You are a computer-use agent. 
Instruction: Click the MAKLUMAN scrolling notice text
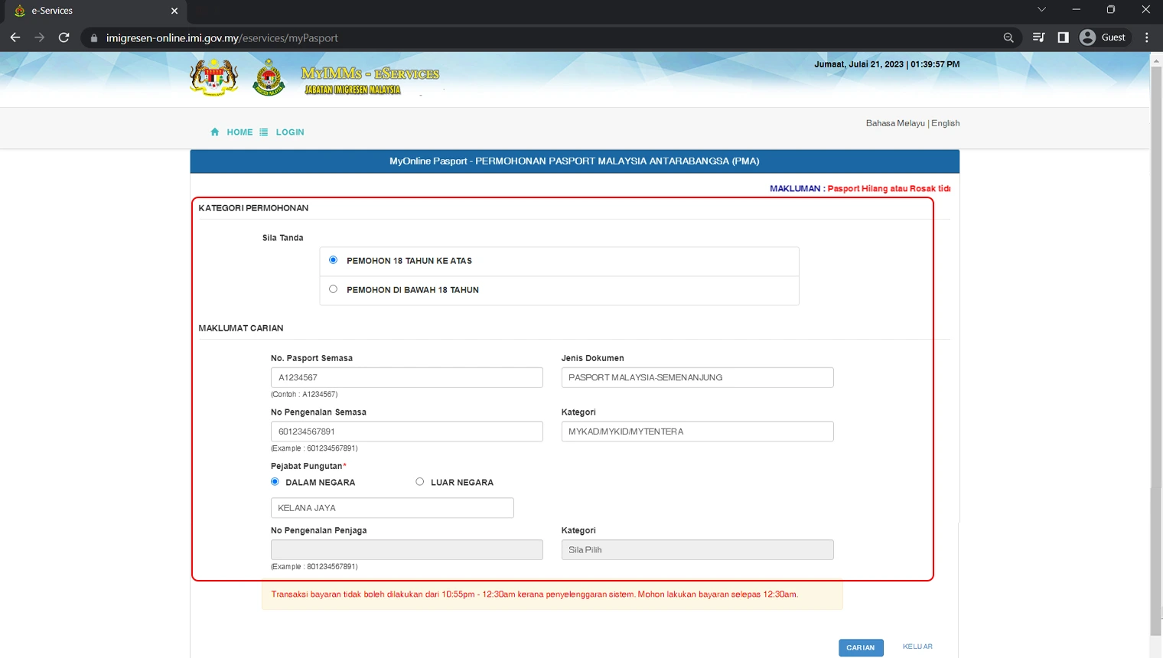tap(860, 188)
